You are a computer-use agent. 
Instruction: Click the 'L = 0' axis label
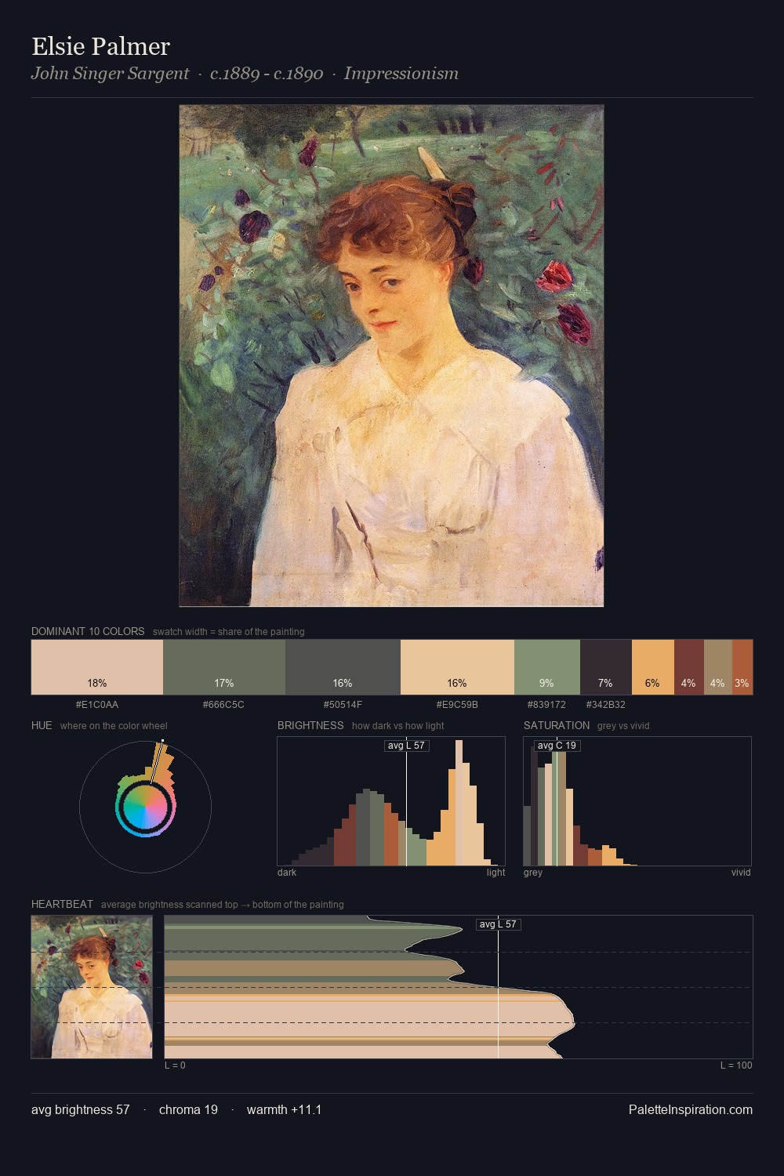pos(175,1065)
